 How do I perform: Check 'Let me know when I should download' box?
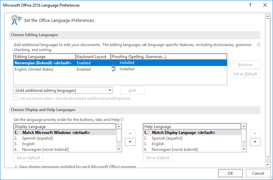point(16,98)
